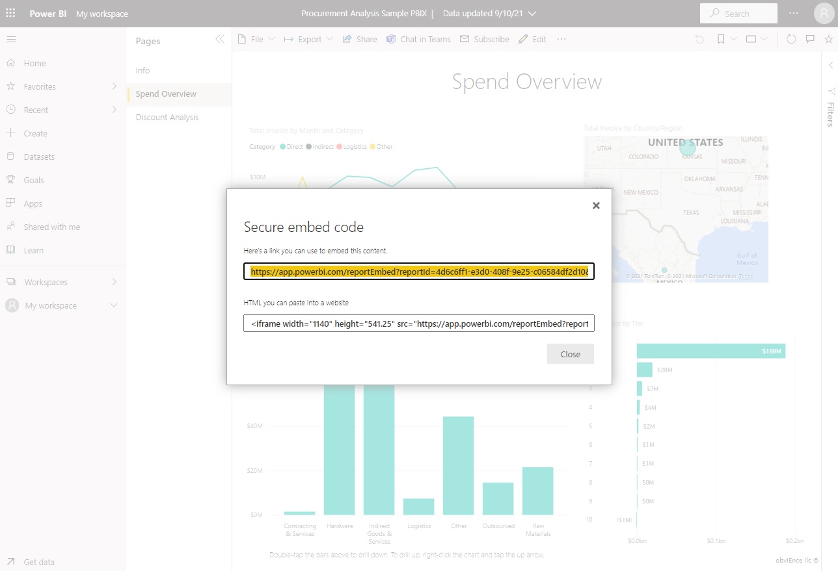Open the Info report page
The width and height of the screenshot is (838, 571).
click(x=142, y=70)
